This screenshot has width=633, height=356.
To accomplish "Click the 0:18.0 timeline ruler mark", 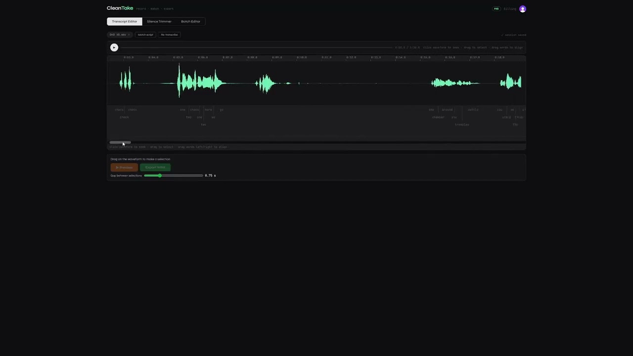I will point(499,57).
